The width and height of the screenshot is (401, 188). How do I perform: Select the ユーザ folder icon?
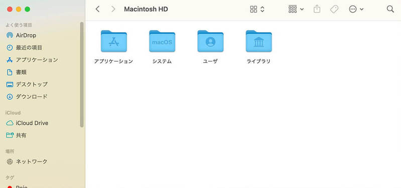click(x=210, y=41)
